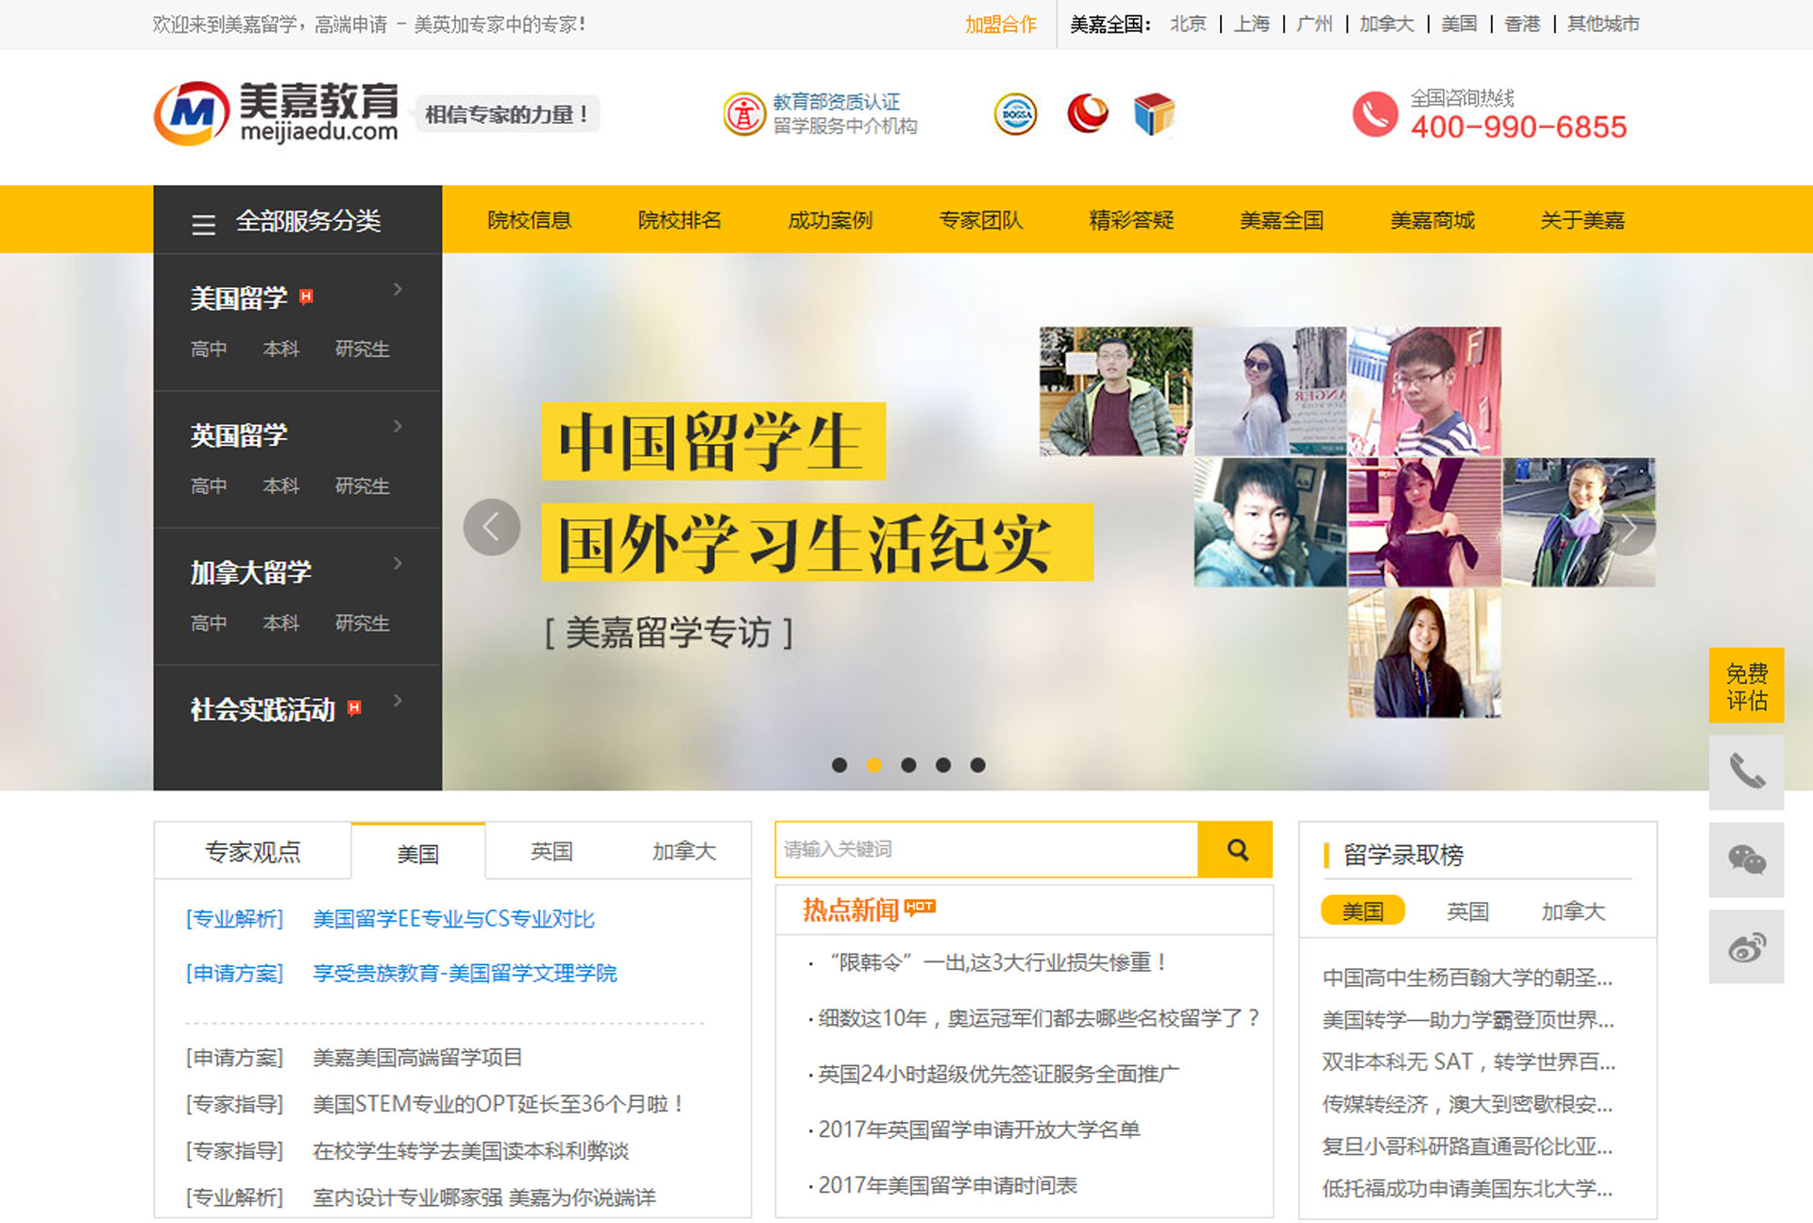The image size is (1813, 1223).
Task: Click the telephone icon in the floating sidebar
Action: coord(1748,773)
